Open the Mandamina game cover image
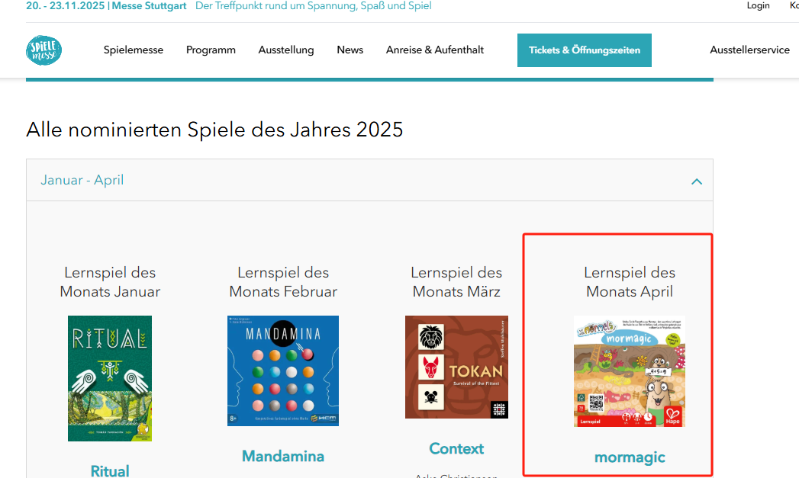 (283, 371)
